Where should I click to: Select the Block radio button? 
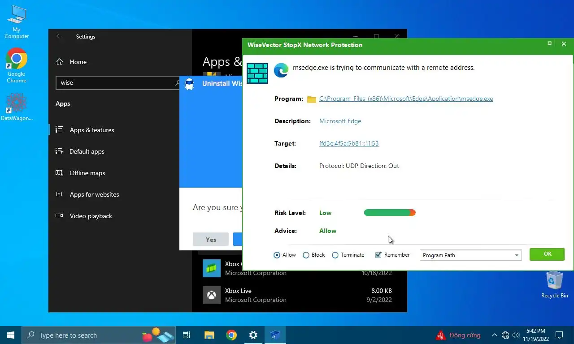(306, 255)
